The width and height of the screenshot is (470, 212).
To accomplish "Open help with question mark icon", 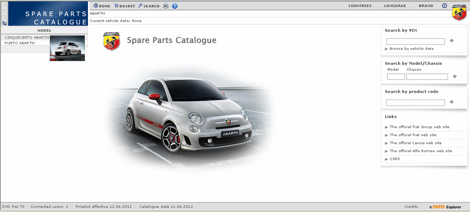I will (x=175, y=6).
